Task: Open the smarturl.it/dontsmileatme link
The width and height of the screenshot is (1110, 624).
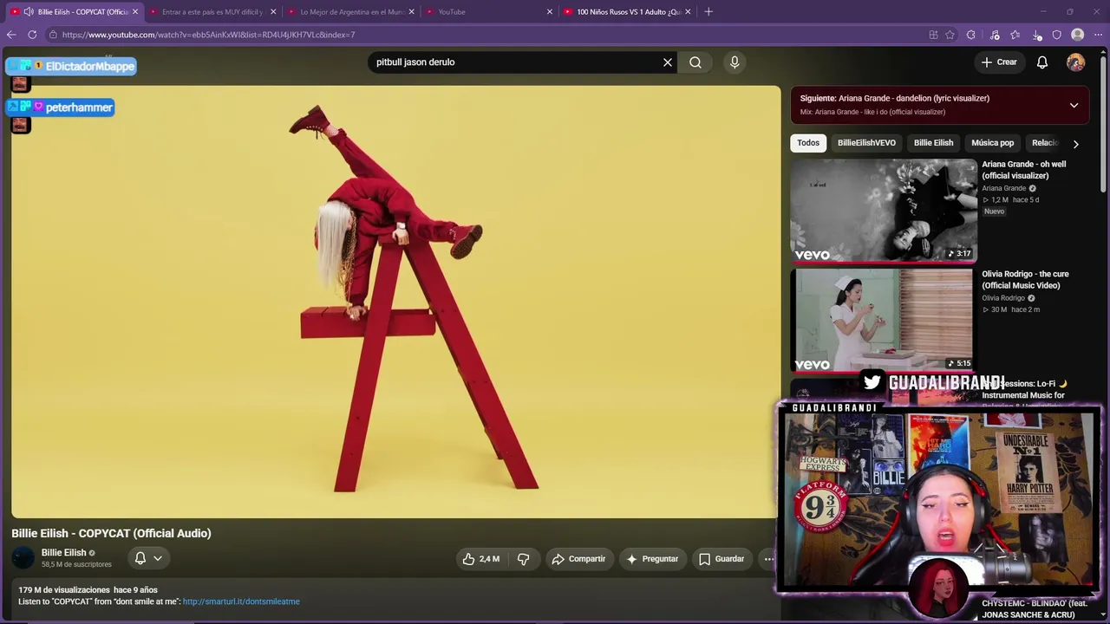Action: pos(241,601)
